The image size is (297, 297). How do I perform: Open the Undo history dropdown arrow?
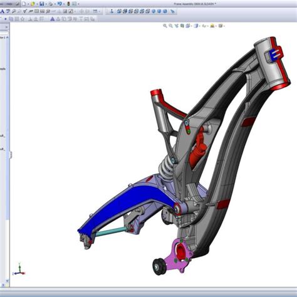pos(64,4)
